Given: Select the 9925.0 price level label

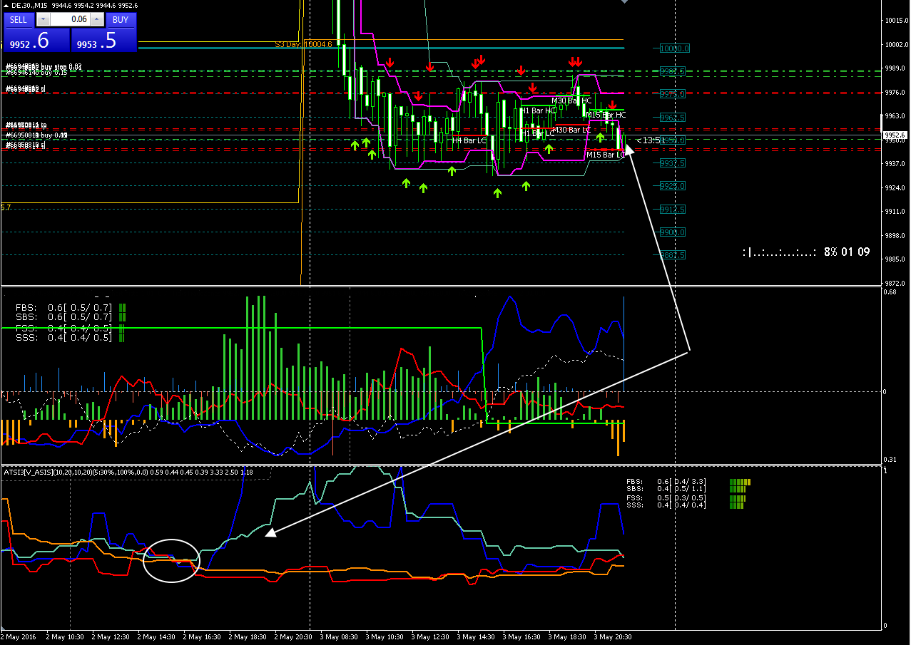Looking at the screenshot, I should coord(672,186).
